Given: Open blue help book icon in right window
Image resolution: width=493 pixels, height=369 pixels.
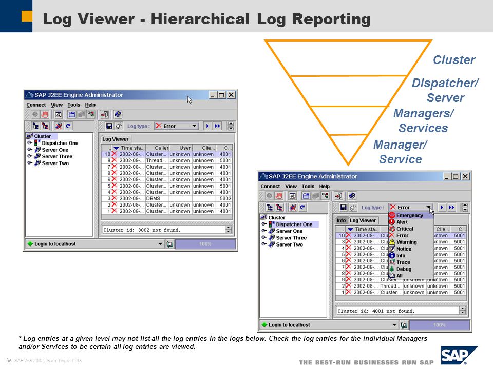Looking at the screenshot, I should coord(352,196).
